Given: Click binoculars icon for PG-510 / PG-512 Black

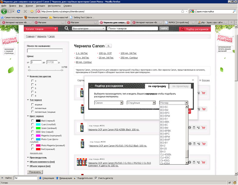Looking at the screenshot, I should coord(194,144).
